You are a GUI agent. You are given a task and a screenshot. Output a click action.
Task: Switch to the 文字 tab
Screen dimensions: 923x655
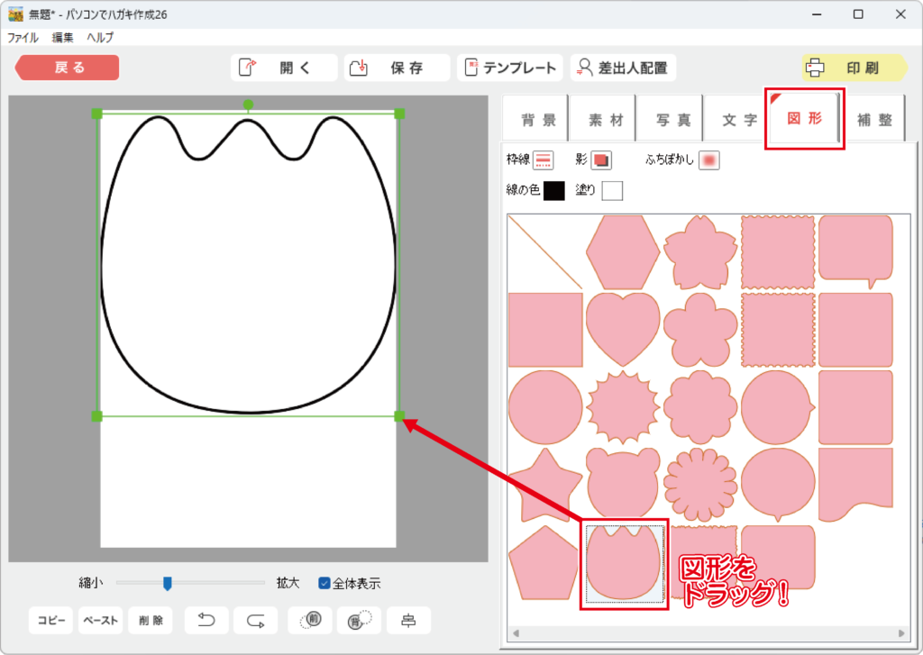pos(739,120)
